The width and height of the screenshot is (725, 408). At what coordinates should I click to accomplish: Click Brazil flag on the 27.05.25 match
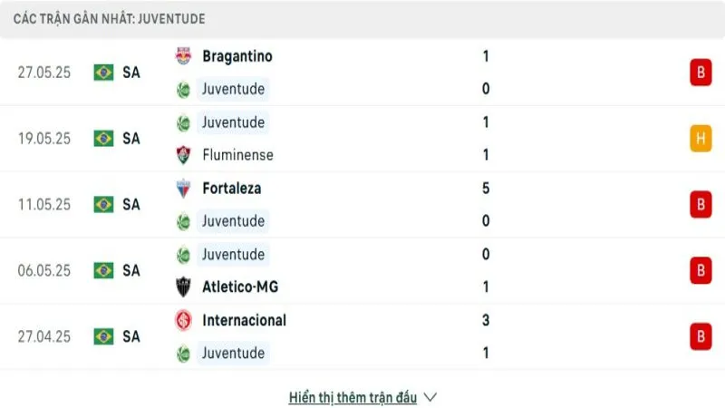tap(103, 73)
